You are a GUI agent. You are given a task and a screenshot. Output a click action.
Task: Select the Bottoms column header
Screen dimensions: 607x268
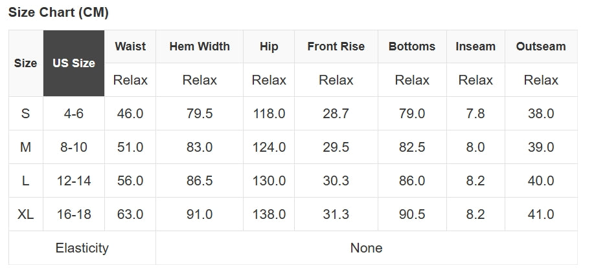point(412,46)
